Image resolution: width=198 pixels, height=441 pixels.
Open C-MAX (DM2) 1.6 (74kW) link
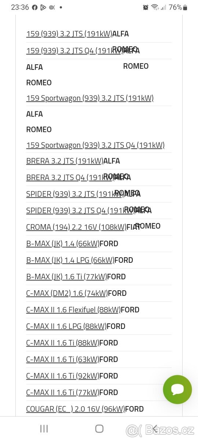click(x=67, y=293)
